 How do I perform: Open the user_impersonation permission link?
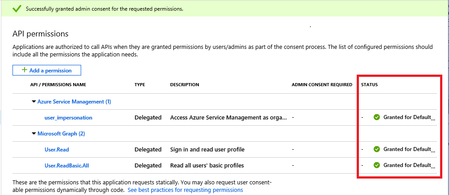tap(68, 118)
